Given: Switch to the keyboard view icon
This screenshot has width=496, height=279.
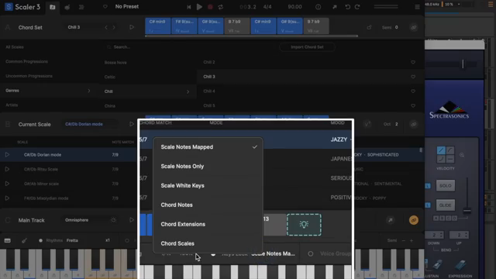Looking at the screenshot, I should [x=7, y=241].
